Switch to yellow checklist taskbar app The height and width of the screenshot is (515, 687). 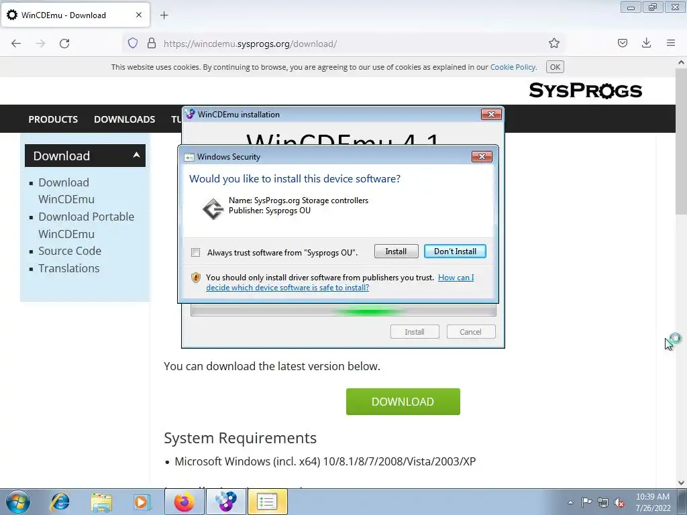tap(267, 502)
